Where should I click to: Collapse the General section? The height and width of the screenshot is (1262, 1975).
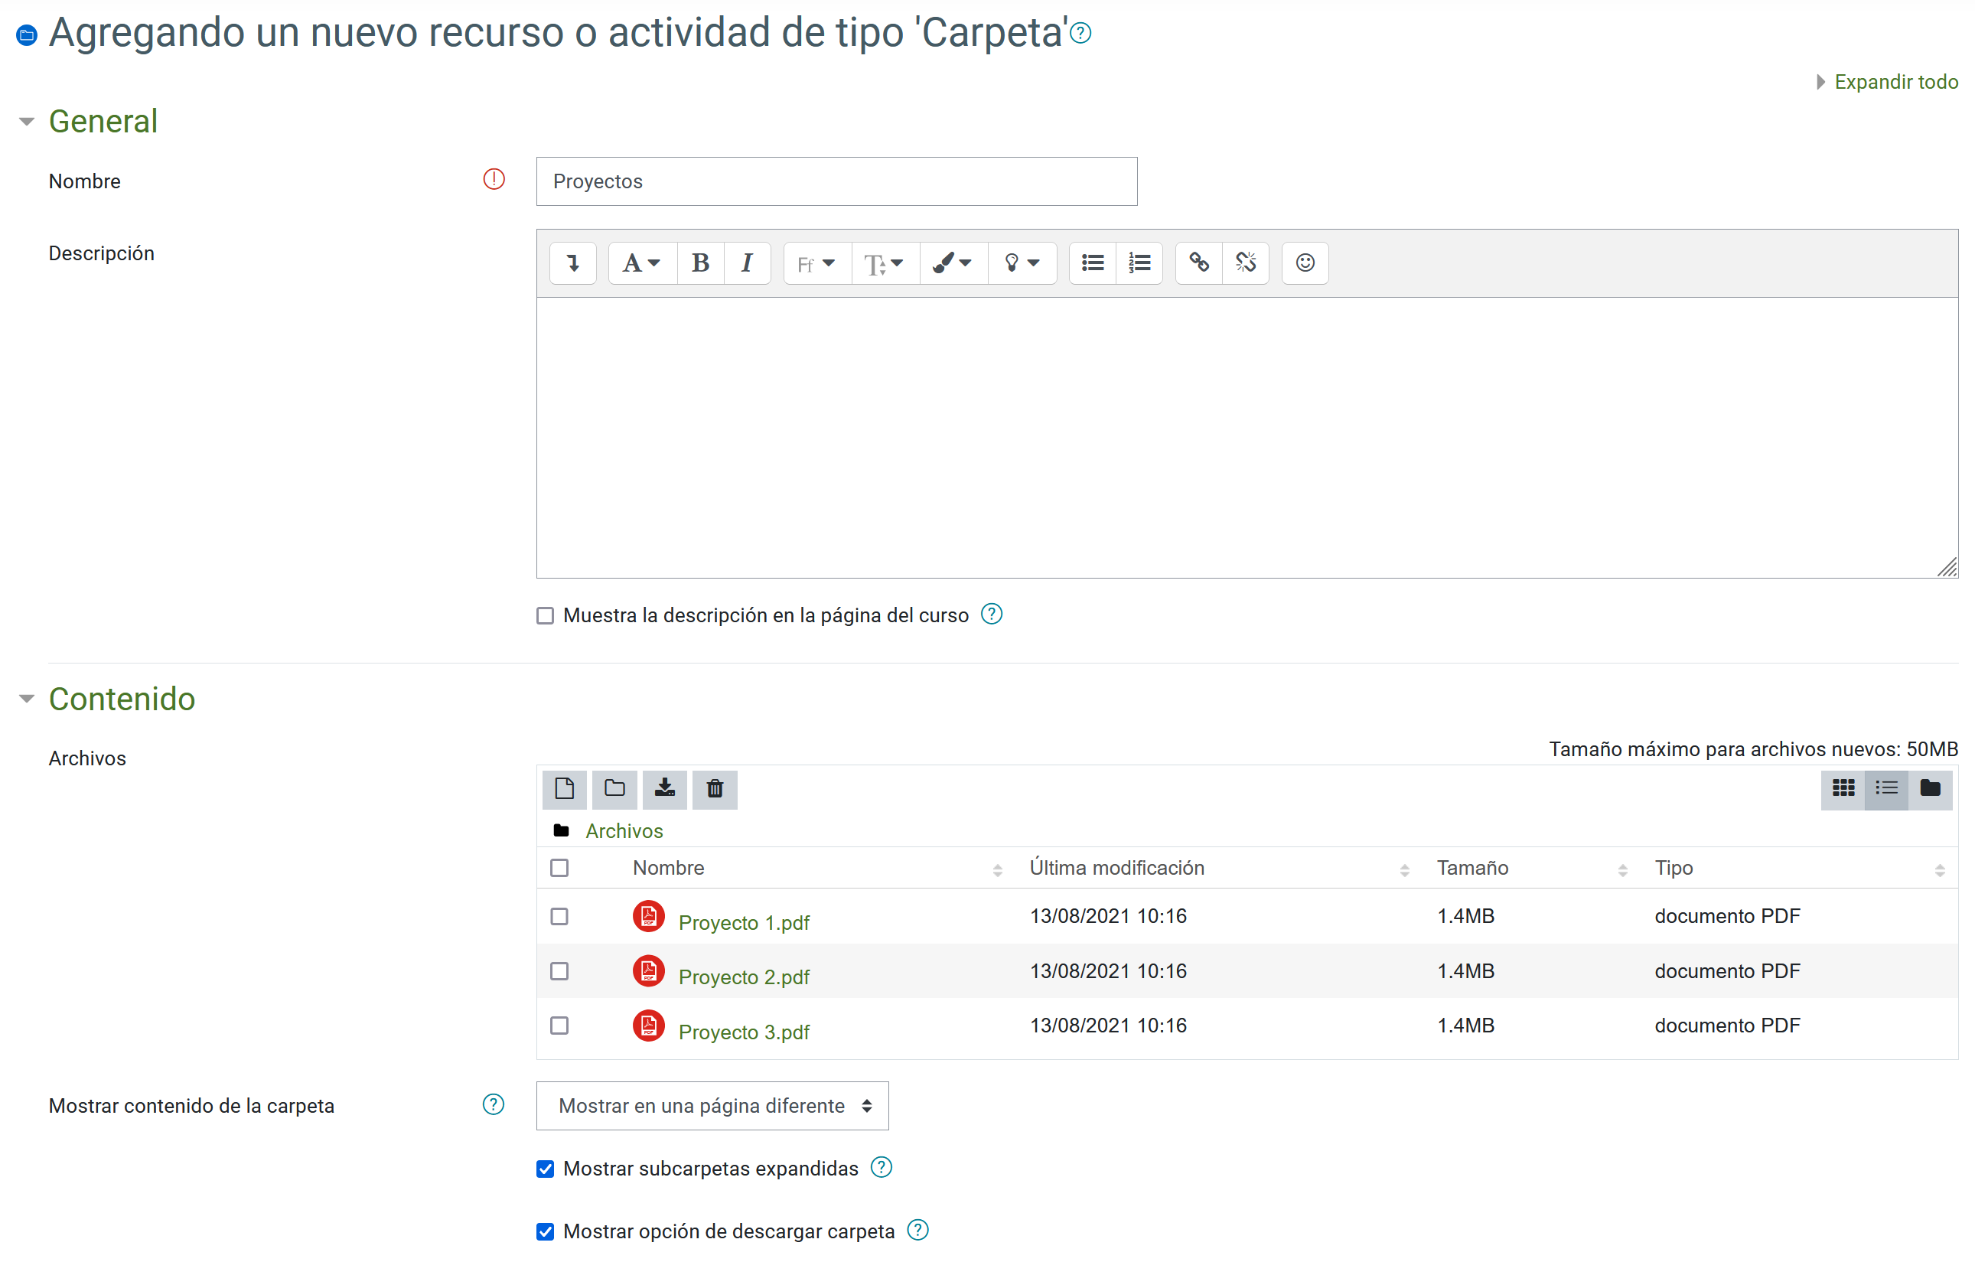(103, 122)
